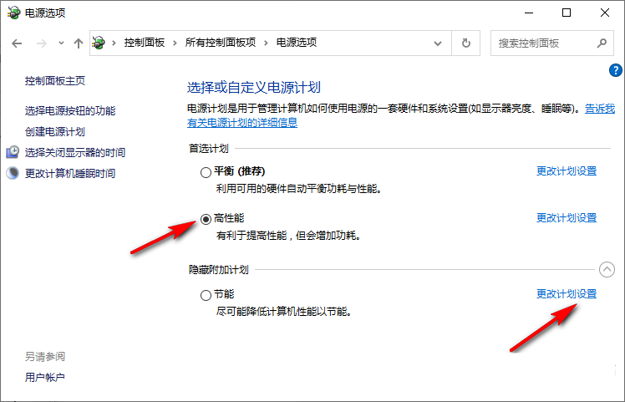Open the address bar history dropdown
The width and height of the screenshot is (625, 402).
pos(439,43)
